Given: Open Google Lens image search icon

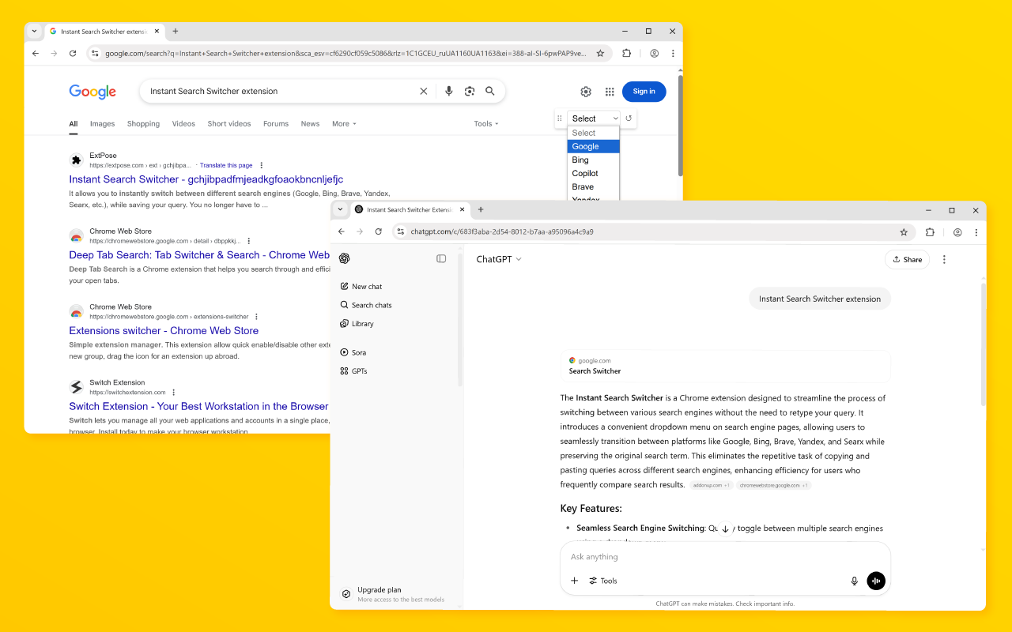Looking at the screenshot, I should 470,92.
